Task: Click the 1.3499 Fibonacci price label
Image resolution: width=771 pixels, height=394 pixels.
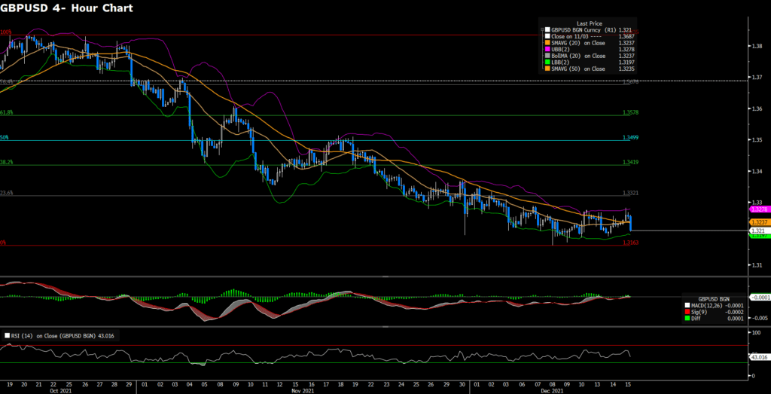Action: click(630, 138)
